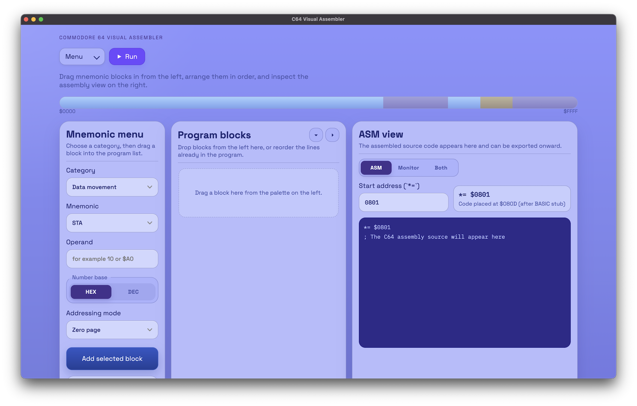Click the tan segment in memory map bar
The width and height of the screenshot is (637, 406).
tap(496, 103)
